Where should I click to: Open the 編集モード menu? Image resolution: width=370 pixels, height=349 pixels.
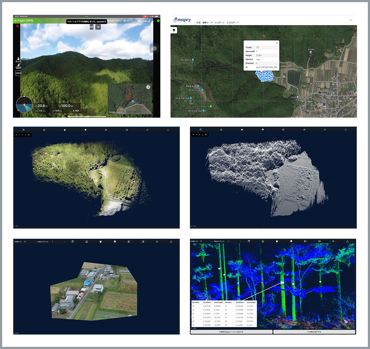point(208,22)
